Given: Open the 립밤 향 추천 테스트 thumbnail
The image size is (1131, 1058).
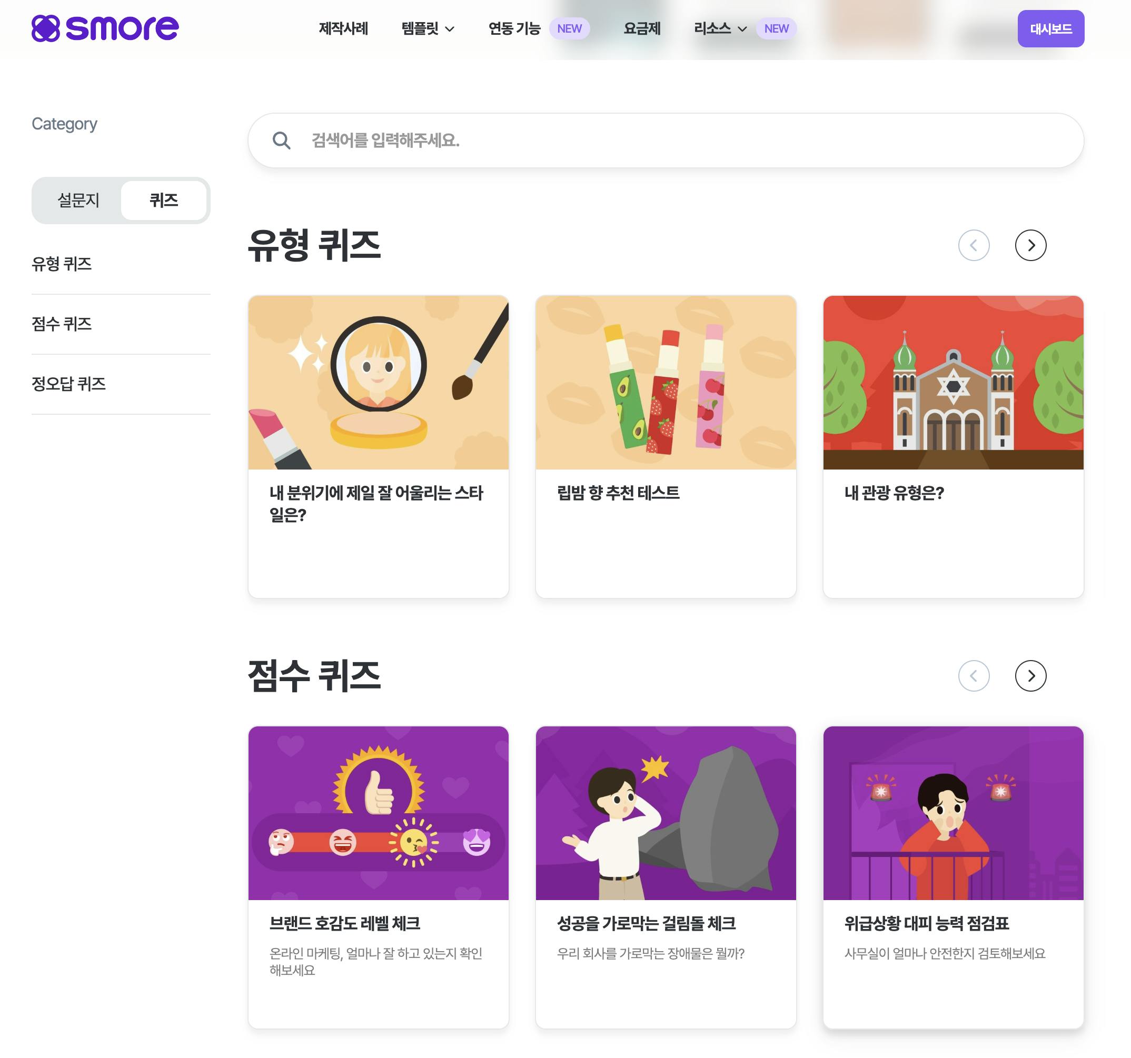Looking at the screenshot, I should pyautogui.click(x=666, y=382).
